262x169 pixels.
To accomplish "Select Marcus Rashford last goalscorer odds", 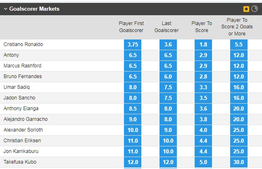I will point(168,66).
